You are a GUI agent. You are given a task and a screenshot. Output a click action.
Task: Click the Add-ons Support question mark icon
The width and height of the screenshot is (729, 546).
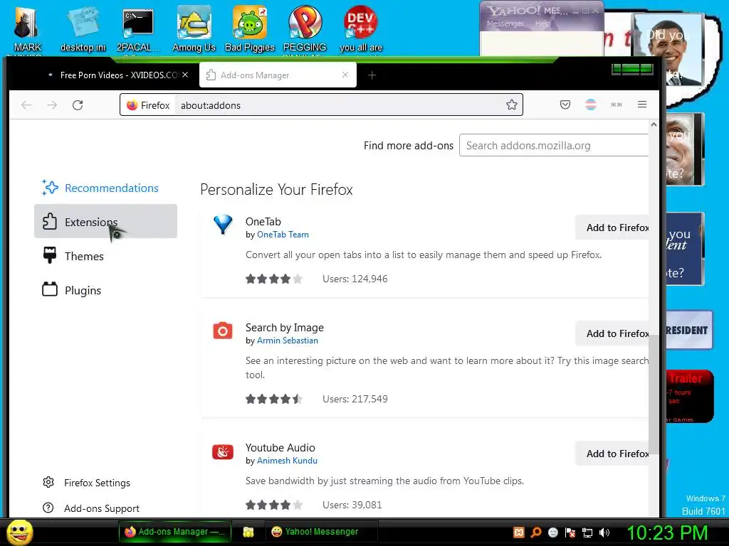(x=48, y=508)
